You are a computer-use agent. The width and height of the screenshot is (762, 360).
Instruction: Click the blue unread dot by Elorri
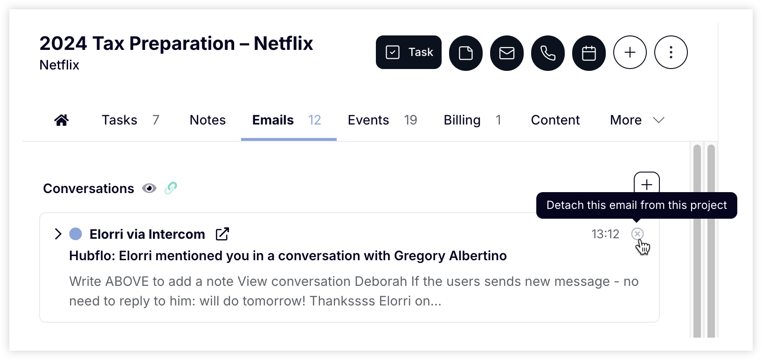pos(76,234)
